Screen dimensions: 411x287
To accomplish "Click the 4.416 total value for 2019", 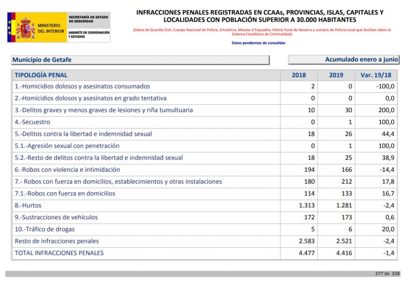I will (x=344, y=253).
